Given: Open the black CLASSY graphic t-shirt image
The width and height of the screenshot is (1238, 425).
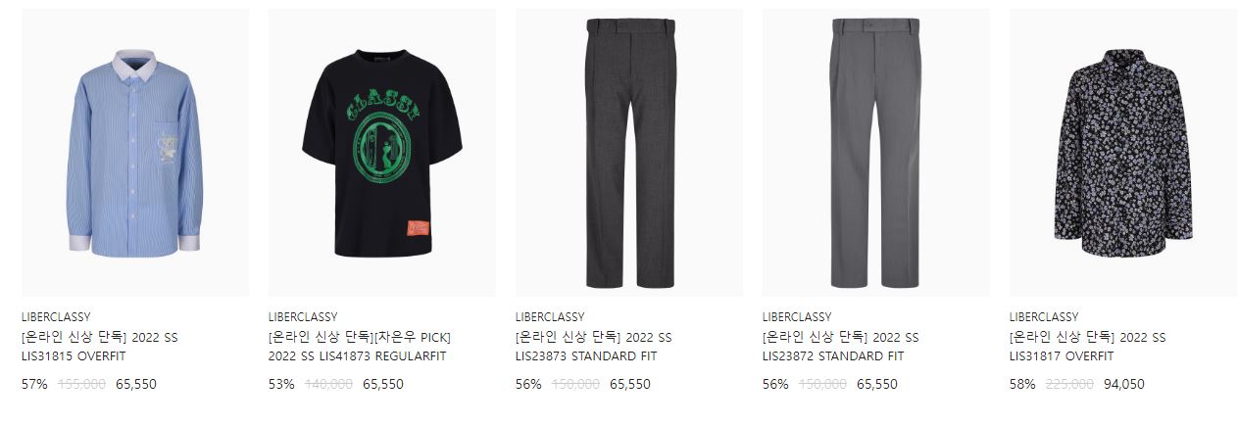Looking at the screenshot, I should [381, 153].
